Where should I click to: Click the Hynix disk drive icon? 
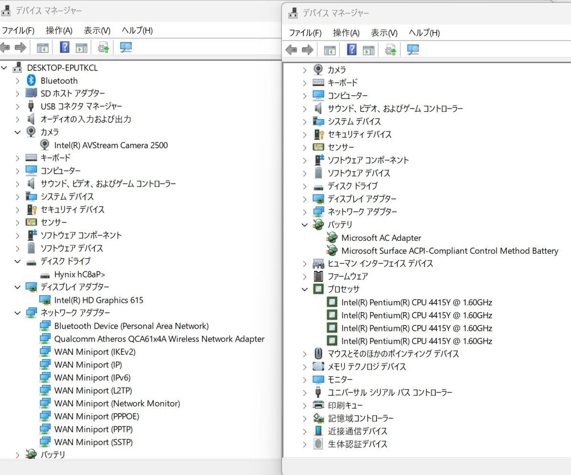45,274
